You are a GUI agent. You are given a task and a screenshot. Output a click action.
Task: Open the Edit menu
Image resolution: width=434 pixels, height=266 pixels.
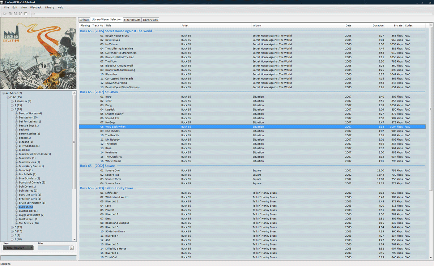click(x=15, y=7)
